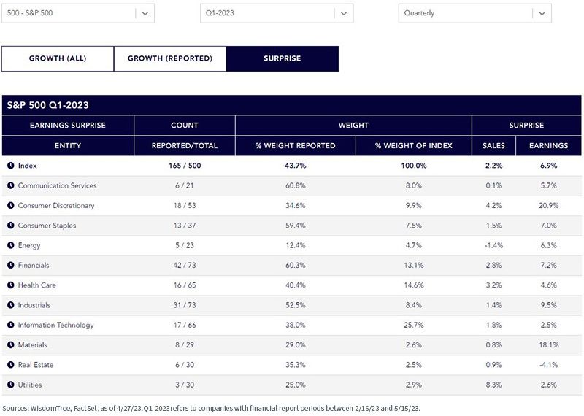Click the 20.9% earnings surprise value
The image size is (584, 416).
pyautogui.click(x=549, y=205)
